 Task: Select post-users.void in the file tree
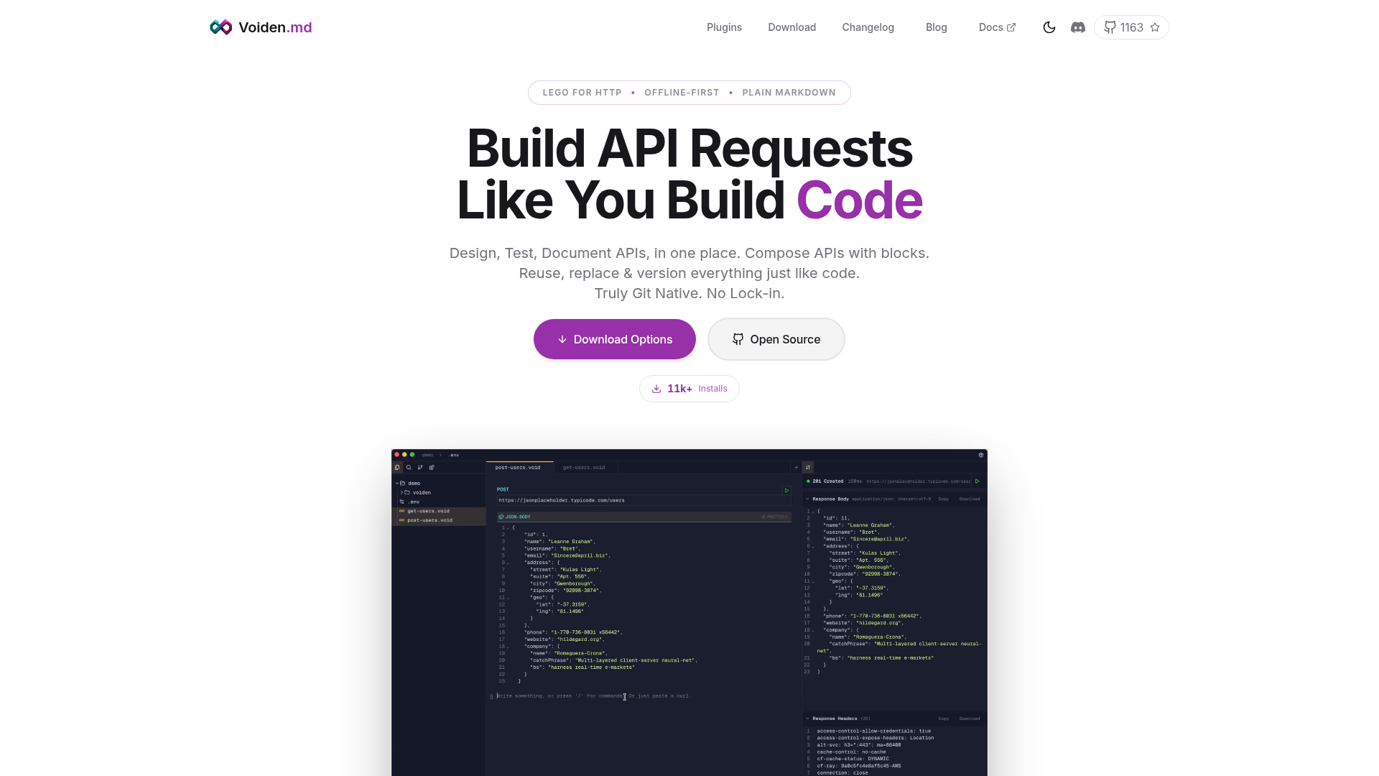tap(439, 520)
